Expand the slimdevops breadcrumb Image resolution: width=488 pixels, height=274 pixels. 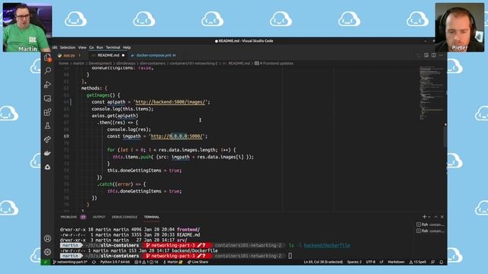click(125, 63)
